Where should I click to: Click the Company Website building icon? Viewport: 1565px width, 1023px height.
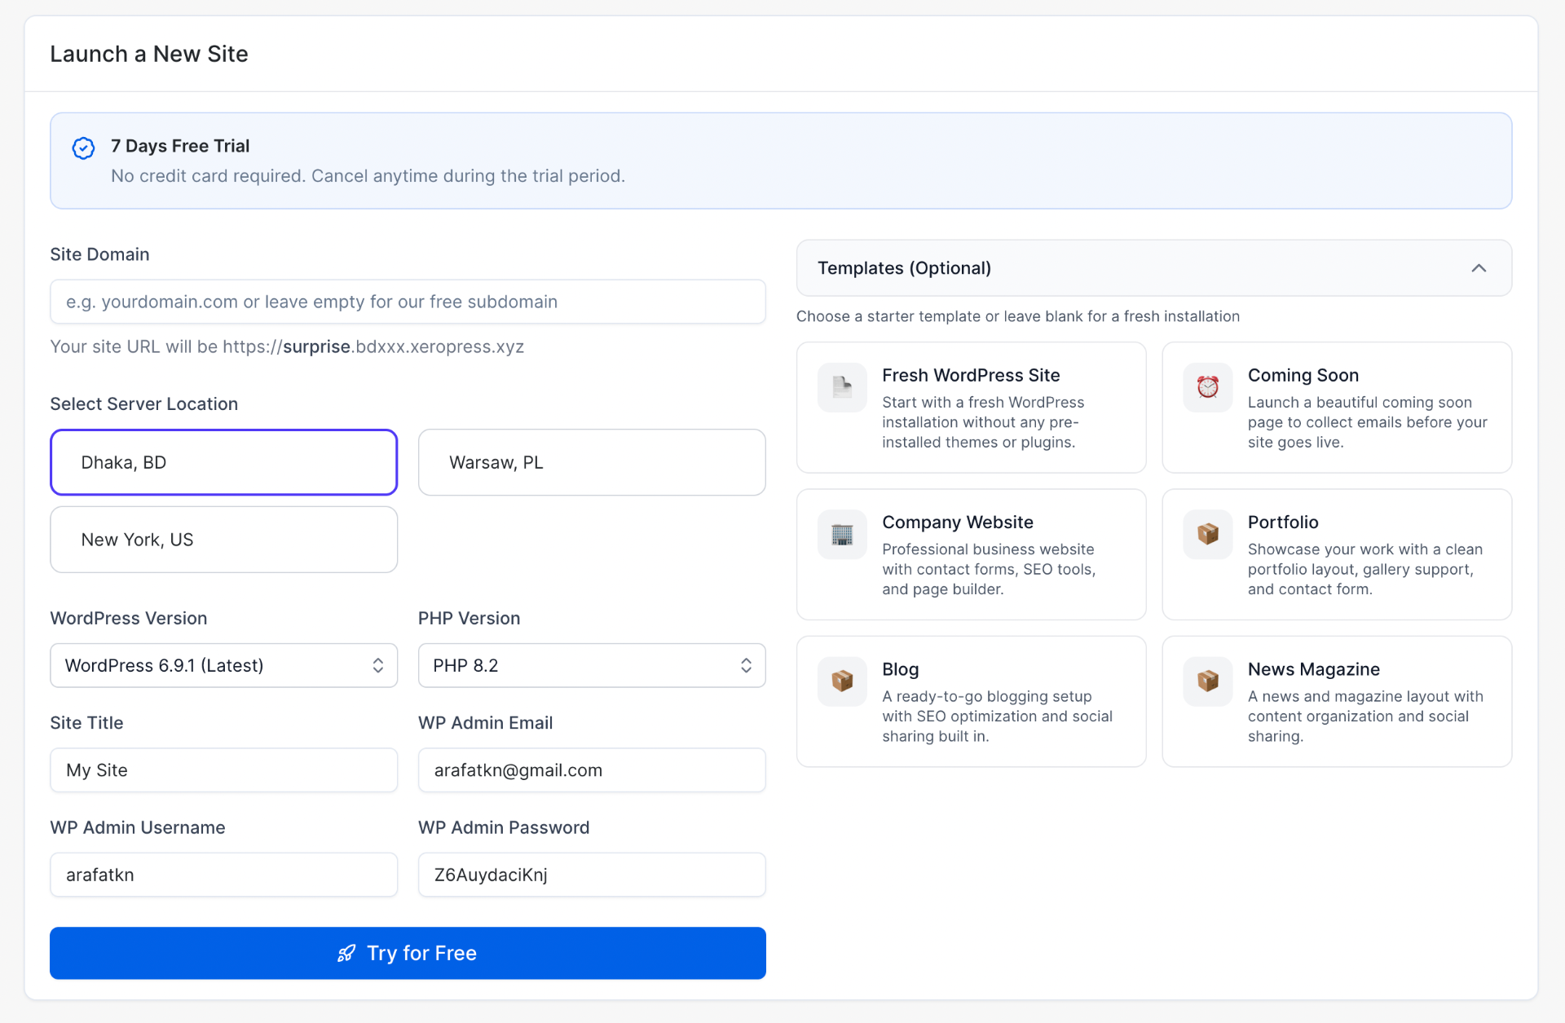842,535
